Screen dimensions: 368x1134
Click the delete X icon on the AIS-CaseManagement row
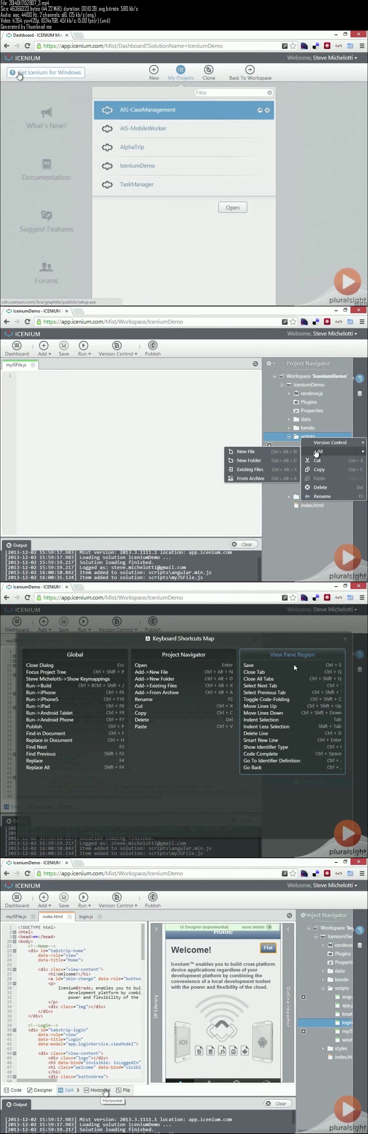pos(267,110)
